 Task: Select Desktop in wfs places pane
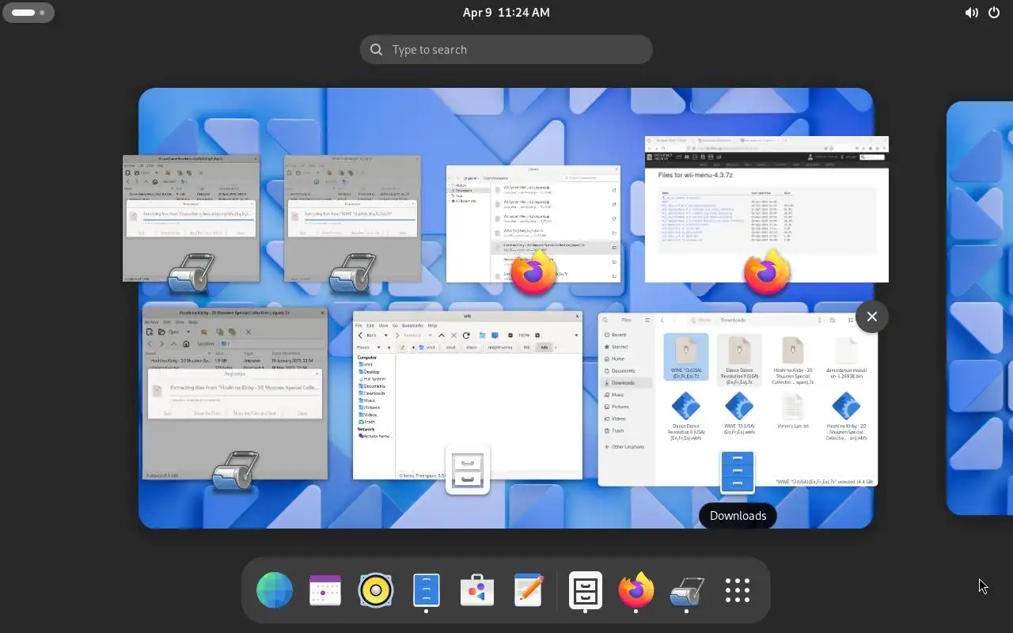coord(369,372)
